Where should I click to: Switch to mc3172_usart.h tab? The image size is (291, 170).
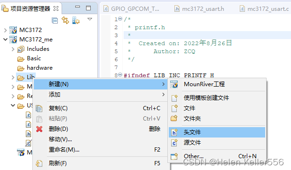tap(203, 9)
